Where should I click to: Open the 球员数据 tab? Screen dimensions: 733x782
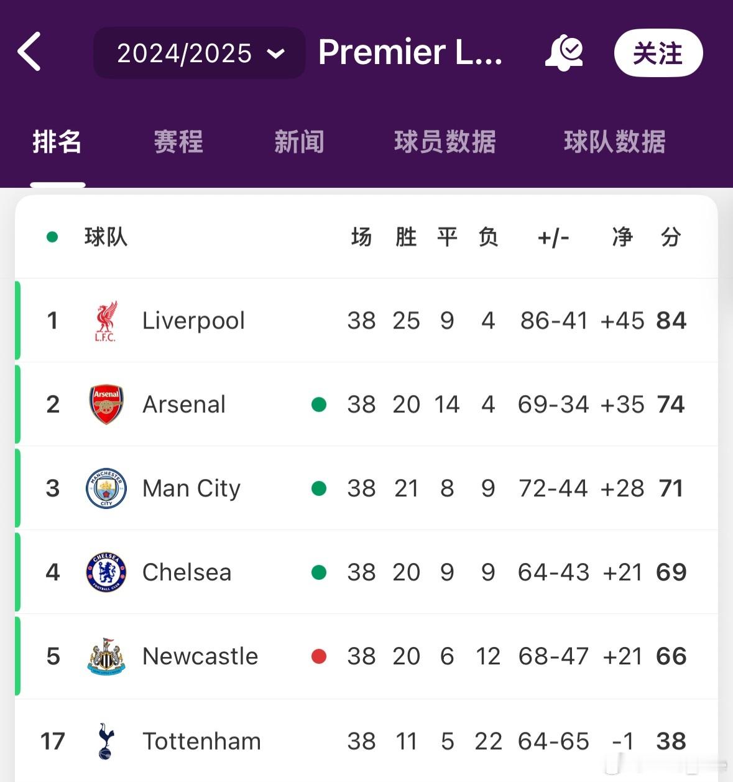[445, 142]
